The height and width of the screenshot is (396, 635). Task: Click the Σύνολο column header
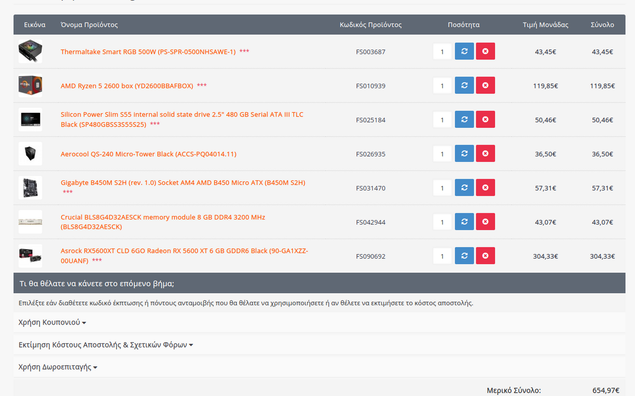(x=602, y=25)
